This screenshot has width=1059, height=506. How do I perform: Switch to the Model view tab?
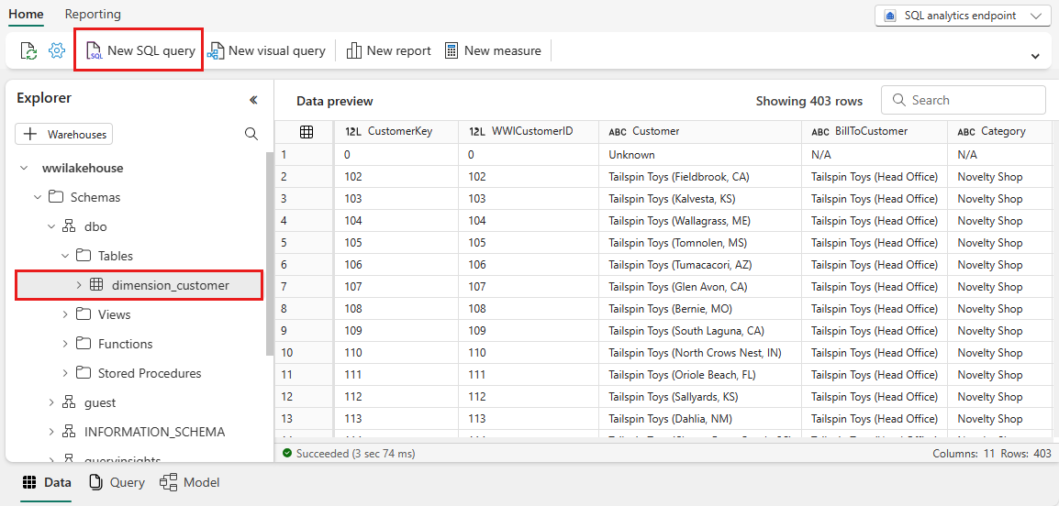190,482
